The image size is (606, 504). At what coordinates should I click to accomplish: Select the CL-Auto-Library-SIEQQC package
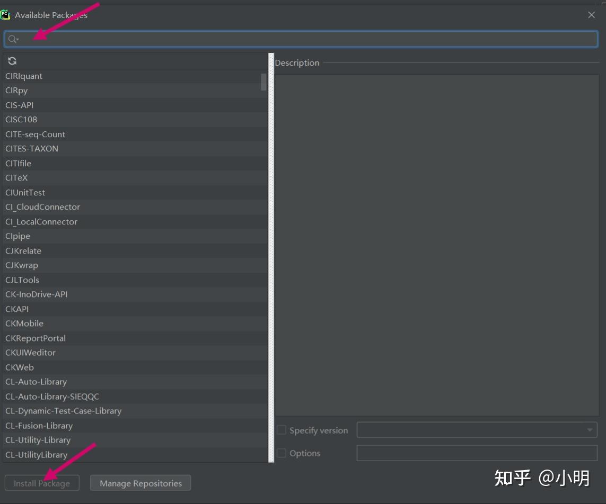point(135,397)
